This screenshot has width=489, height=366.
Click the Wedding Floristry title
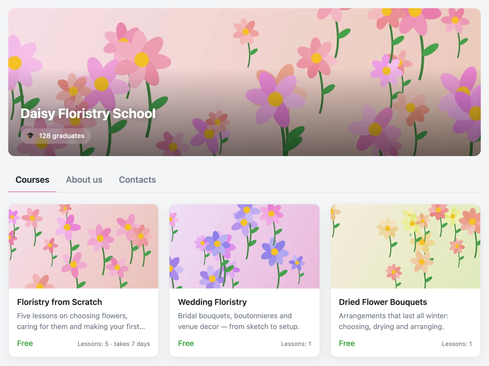coord(212,302)
